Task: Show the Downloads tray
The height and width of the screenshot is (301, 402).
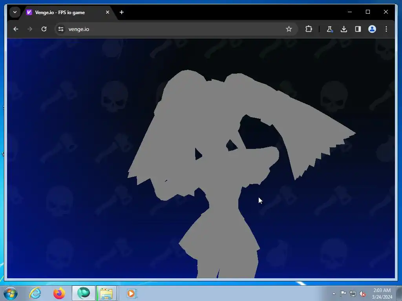Action: pyautogui.click(x=344, y=29)
